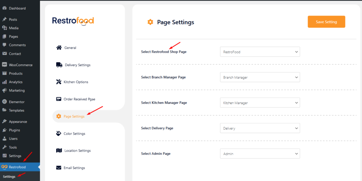
Task: Click the Analytics bar chart icon
Action: pos(4,82)
